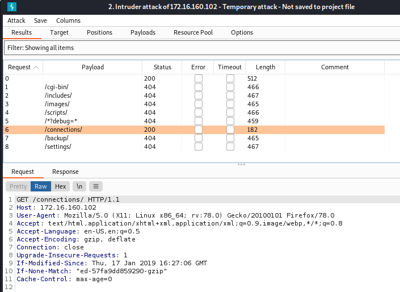Sort by the Timeout column header

(230, 67)
